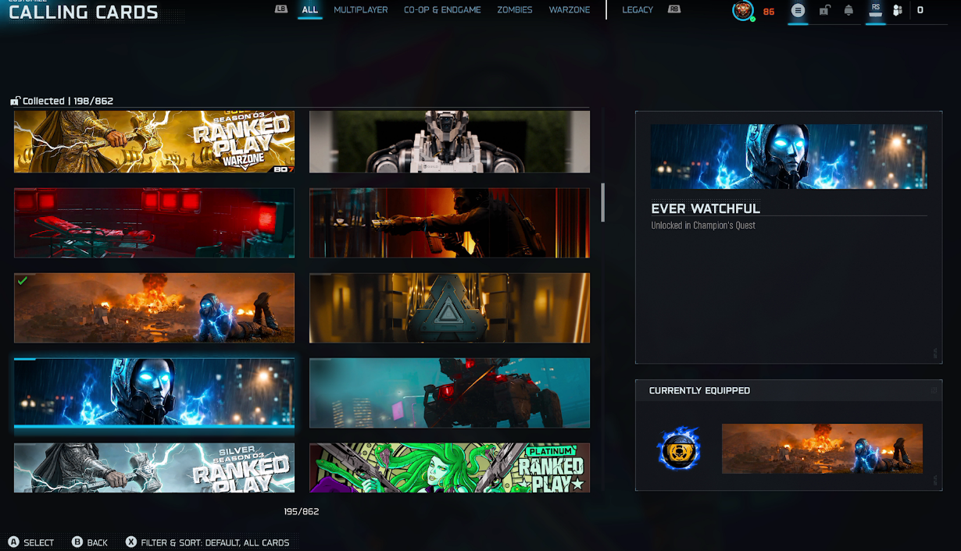Click the CALLING CARDS page title

pyautogui.click(x=84, y=12)
